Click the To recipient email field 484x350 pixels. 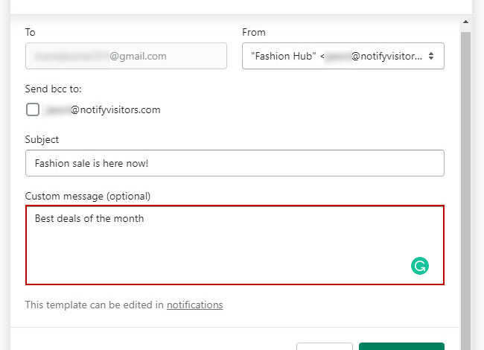126,56
